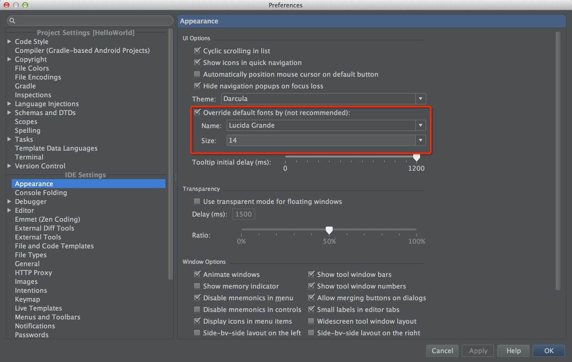Image resolution: width=572 pixels, height=362 pixels.
Task: Click the OK button
Action: point(549,351)
